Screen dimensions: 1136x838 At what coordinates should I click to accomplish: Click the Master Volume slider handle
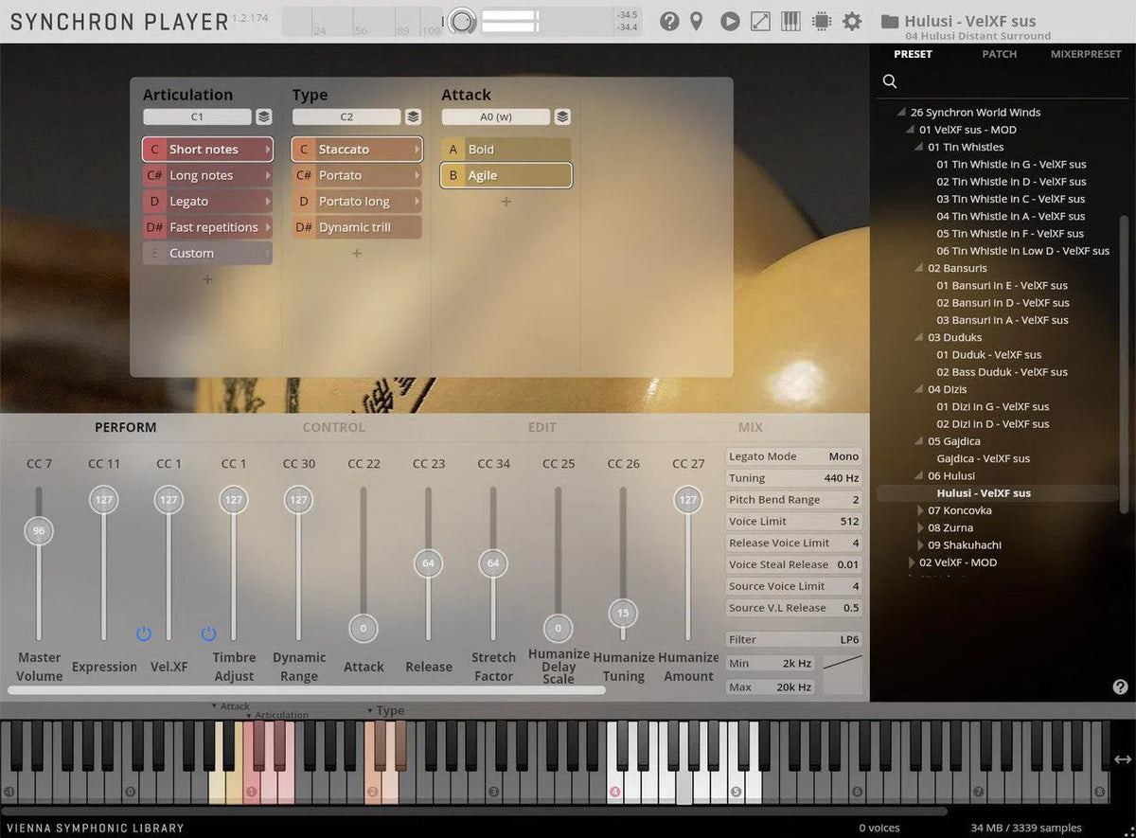[39, 531]
